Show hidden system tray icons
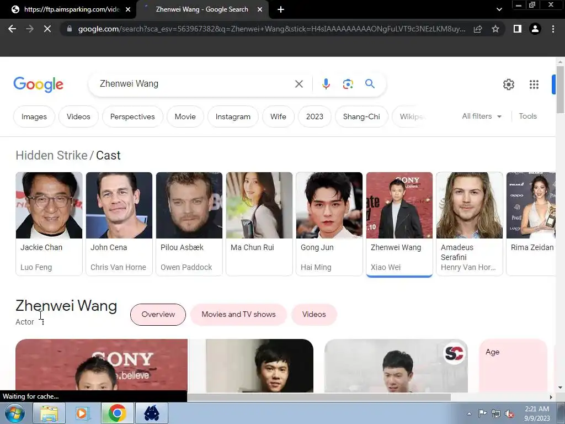Viewport: 565px width, 424px height. [469, 414]
